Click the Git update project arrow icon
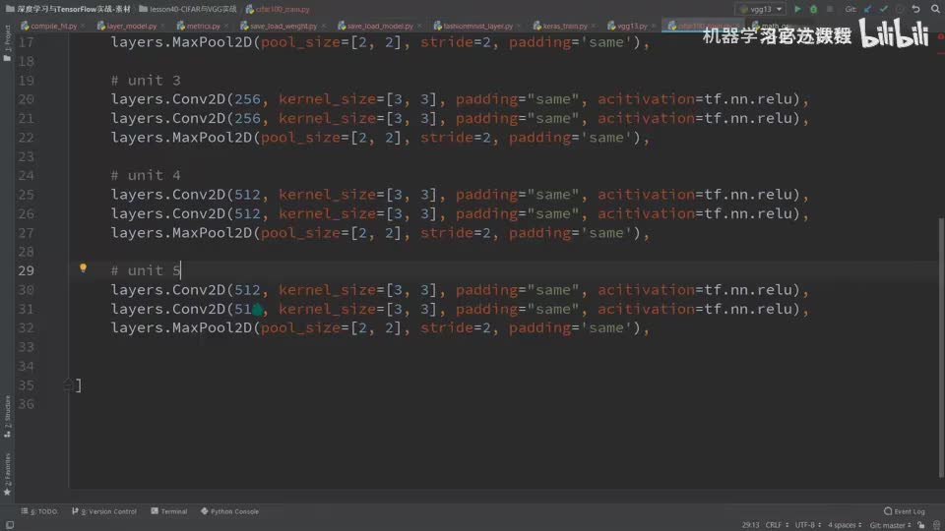The image size is (945, 531). [868, 9]
